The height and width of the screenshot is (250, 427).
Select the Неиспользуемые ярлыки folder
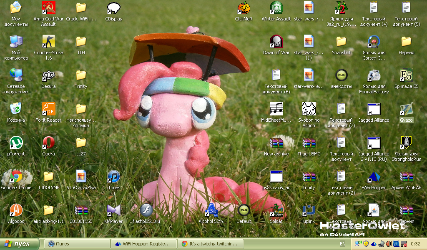click(81, 109)
